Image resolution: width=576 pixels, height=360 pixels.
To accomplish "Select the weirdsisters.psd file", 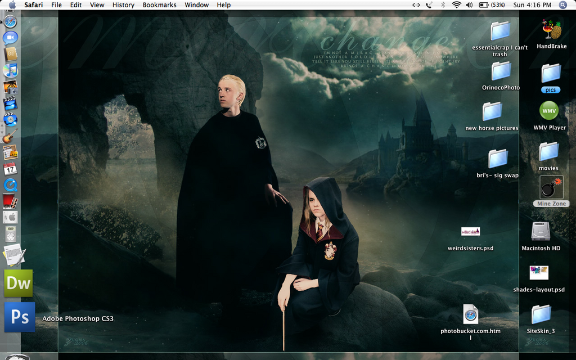I will 471,231.
